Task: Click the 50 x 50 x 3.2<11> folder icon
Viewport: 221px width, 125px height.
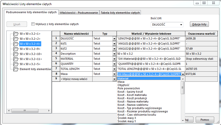Action: pyautogui.click(x=16, y=59)
